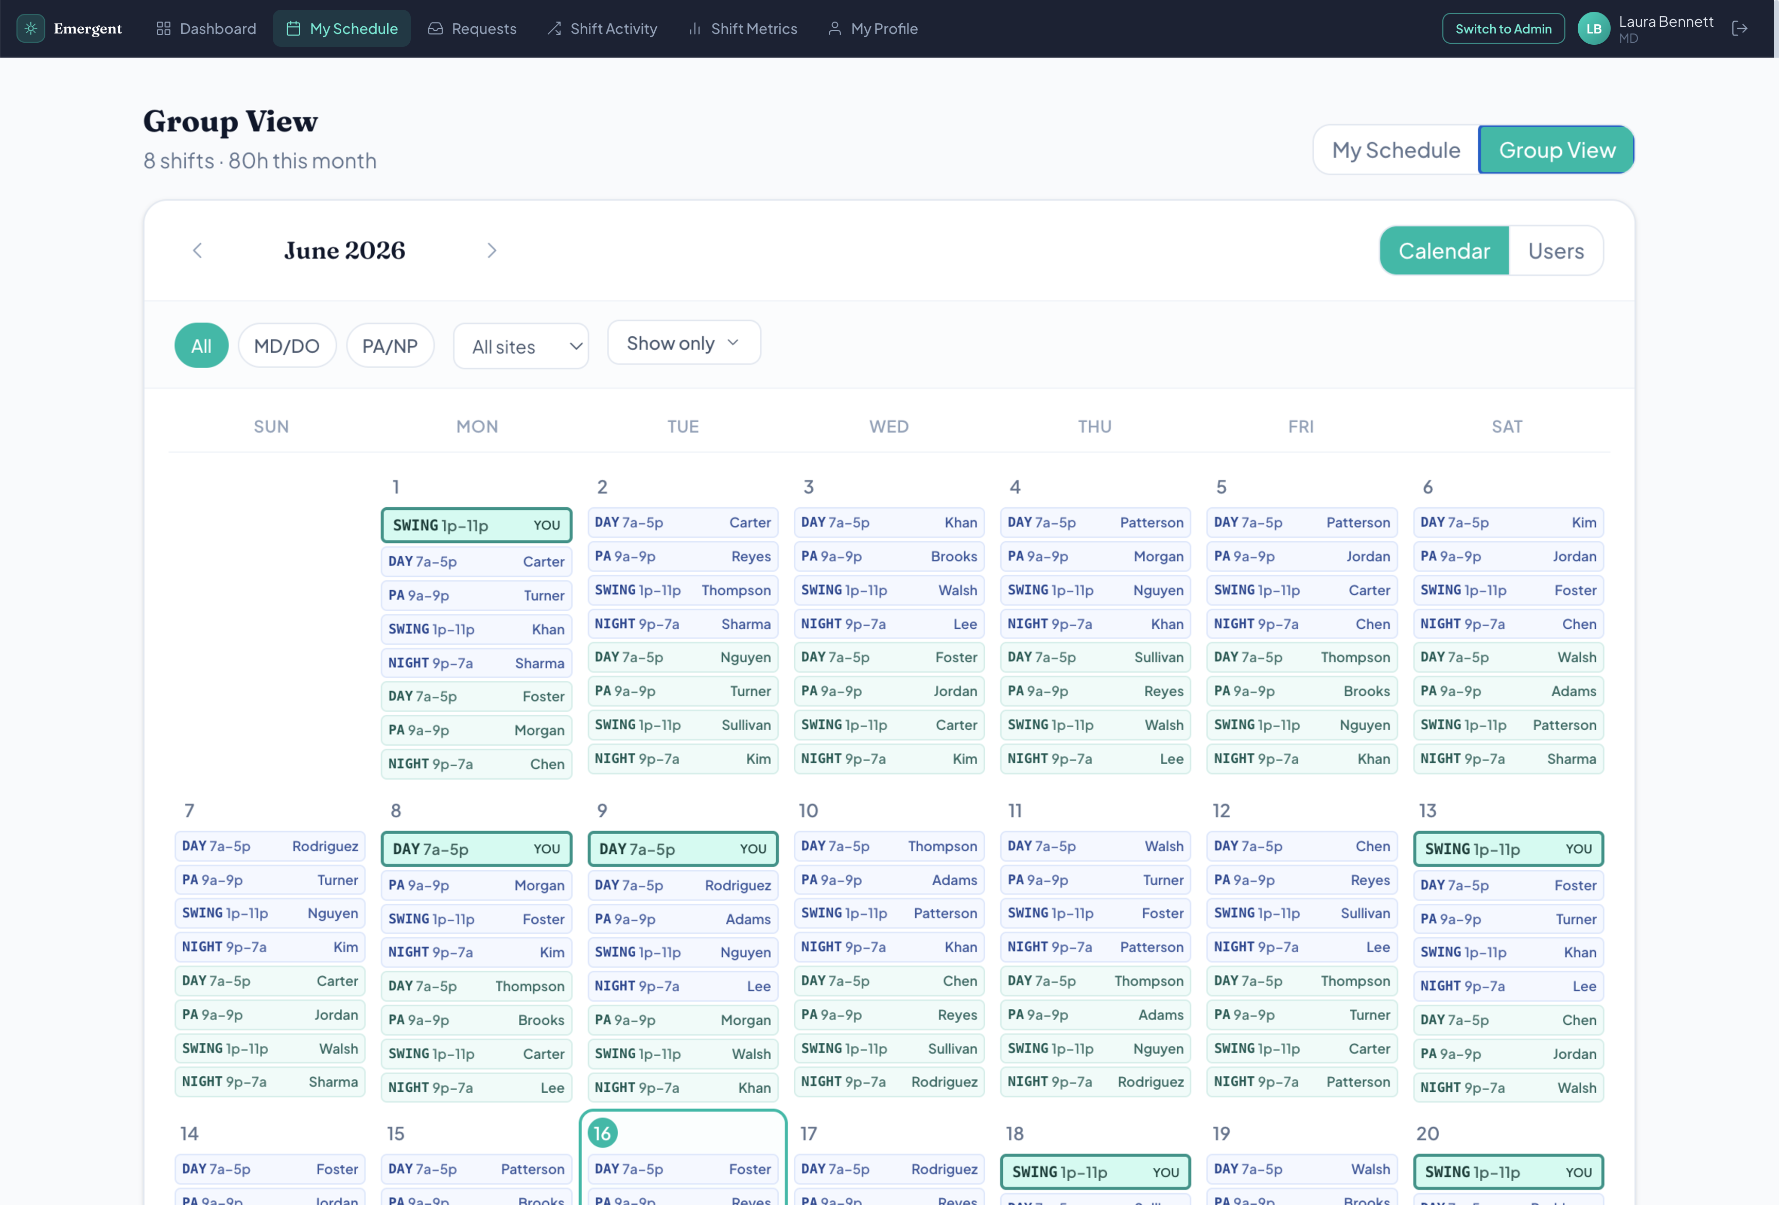Click the Switch to Admin button
The width and height of the screenshot is (1779, 1205).
[x=1504, y=28]
